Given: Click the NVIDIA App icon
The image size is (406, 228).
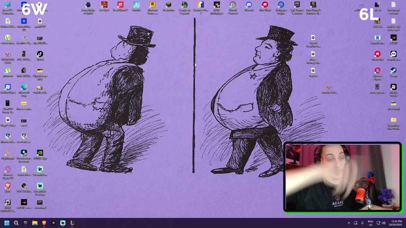Looking at the screenshot, I should pos(40,155).
